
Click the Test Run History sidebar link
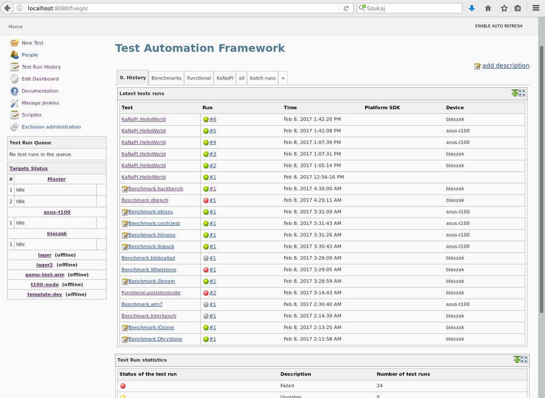point(42,67)
